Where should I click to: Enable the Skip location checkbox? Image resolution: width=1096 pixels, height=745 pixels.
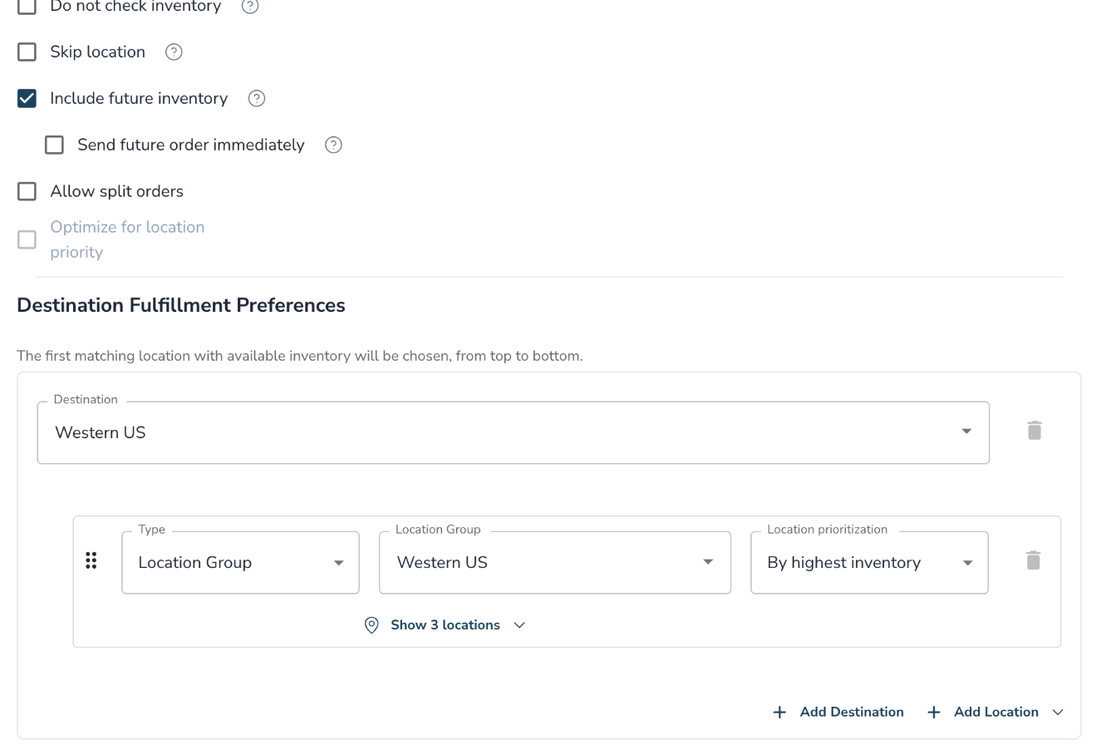(x=27, y=52)
